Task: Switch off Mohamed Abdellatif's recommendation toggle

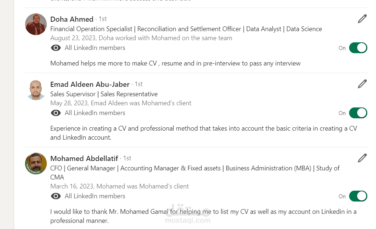Action: click(358, 196)
